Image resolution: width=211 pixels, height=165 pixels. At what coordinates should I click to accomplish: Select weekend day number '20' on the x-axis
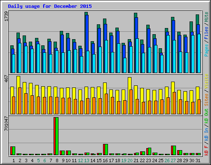[x=130, y=160]
